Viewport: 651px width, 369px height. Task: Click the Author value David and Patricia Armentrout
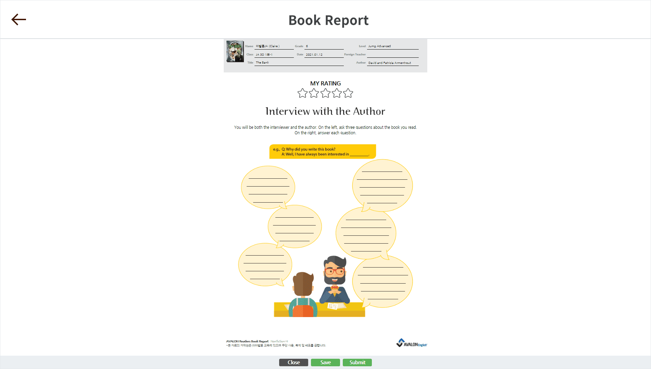click(x=390, y=63)
